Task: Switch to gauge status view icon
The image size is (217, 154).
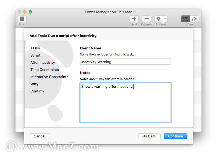Action: (195, 19)
